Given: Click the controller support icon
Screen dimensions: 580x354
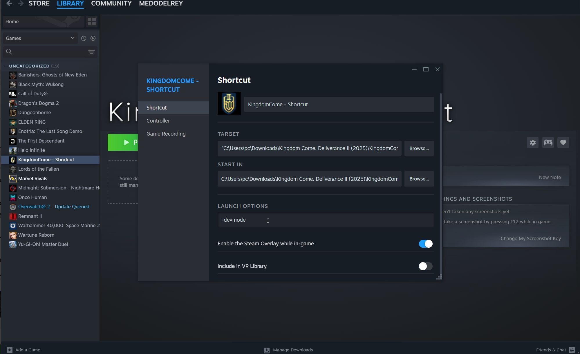Looking at the screenshot, I should 548,142.
